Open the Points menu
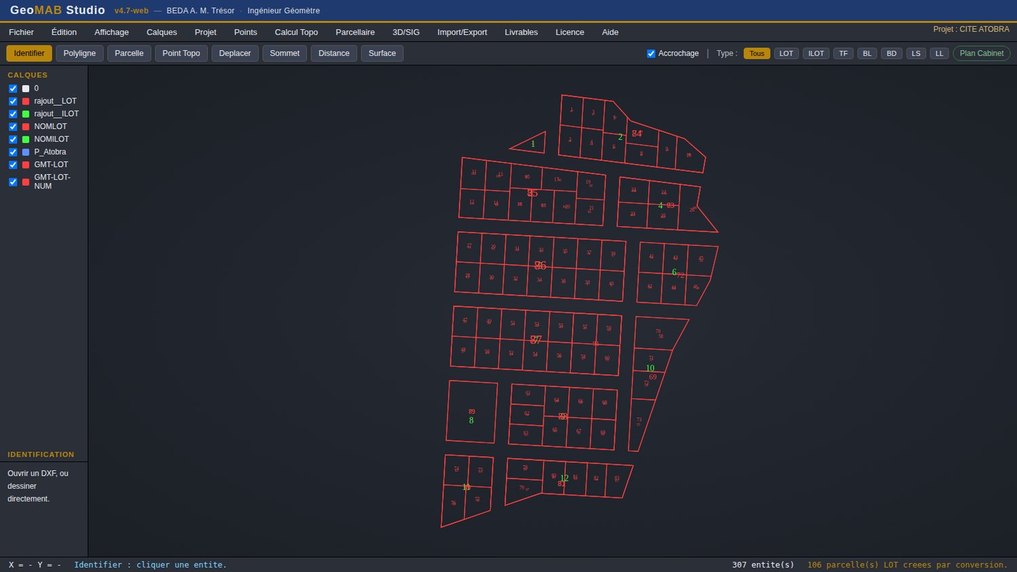 [x=245, y=32]
